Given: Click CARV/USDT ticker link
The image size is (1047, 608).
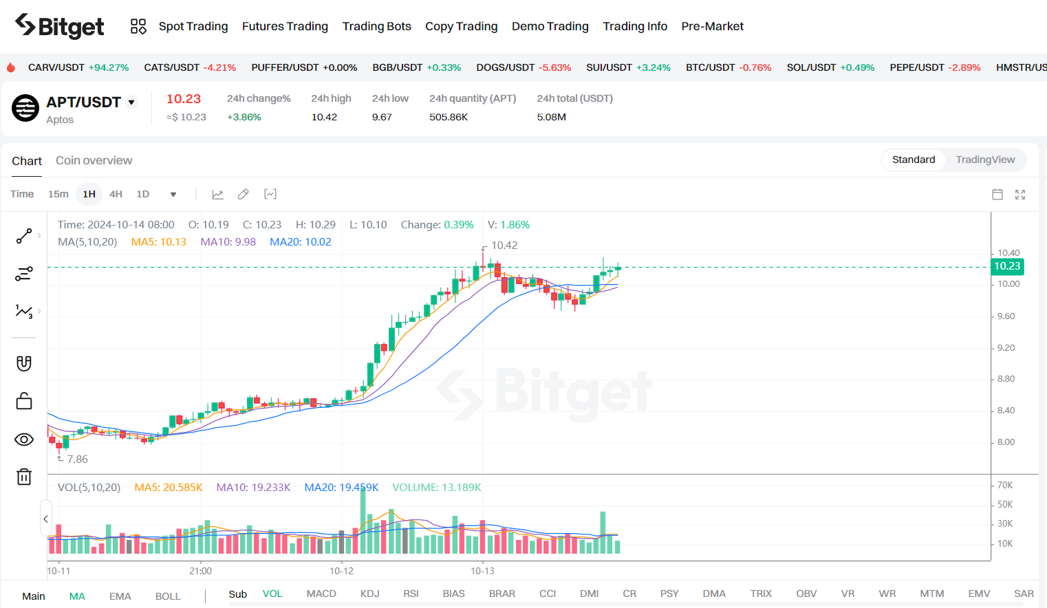Looking at the screenshot, I should tap(78, 67).
